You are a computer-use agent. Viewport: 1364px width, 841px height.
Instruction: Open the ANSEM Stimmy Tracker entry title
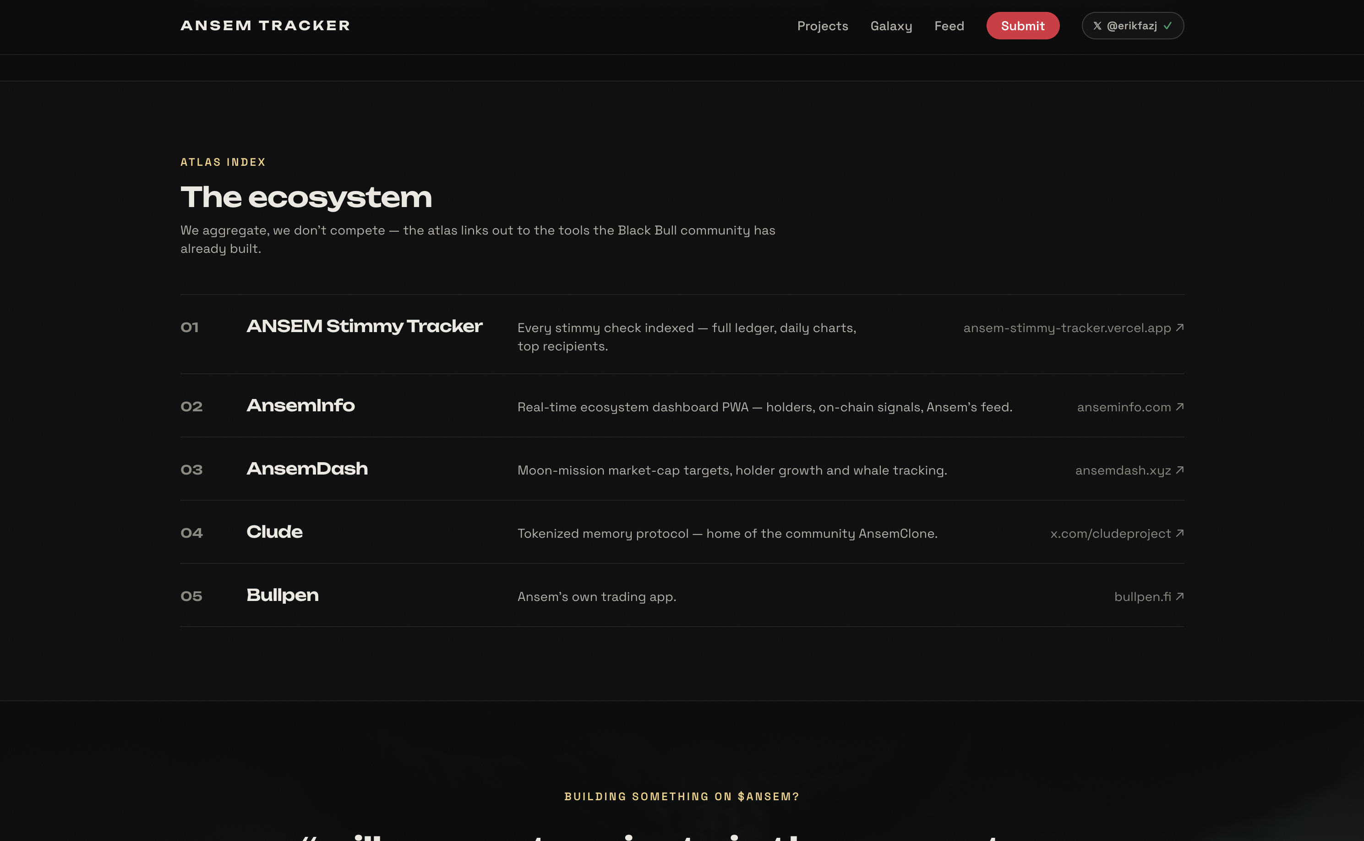tap(364, 326)
